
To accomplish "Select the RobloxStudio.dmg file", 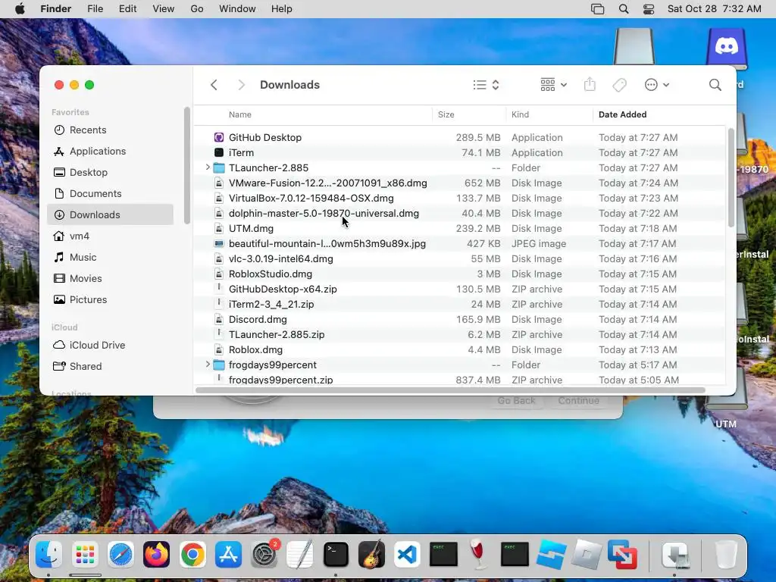I will pyautogui.click(x=459, y=274).
